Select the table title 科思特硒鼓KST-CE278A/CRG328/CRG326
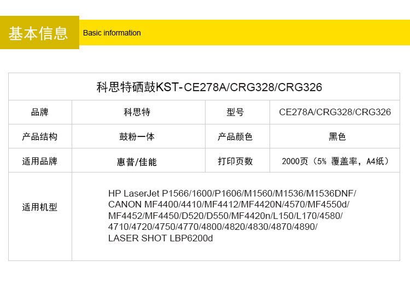Screen dimensions: 410x291 (x=209, y=87)
